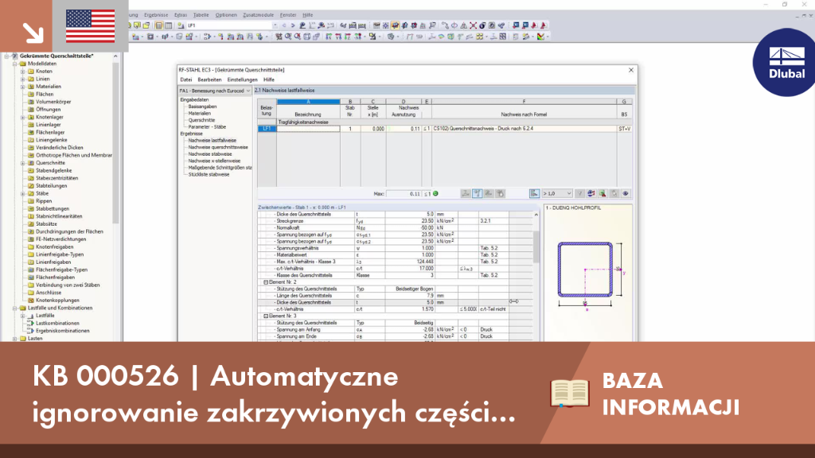
Task: Toggle the highlighted results filter button left of '> 1,0'
Action: click(534, 194)
